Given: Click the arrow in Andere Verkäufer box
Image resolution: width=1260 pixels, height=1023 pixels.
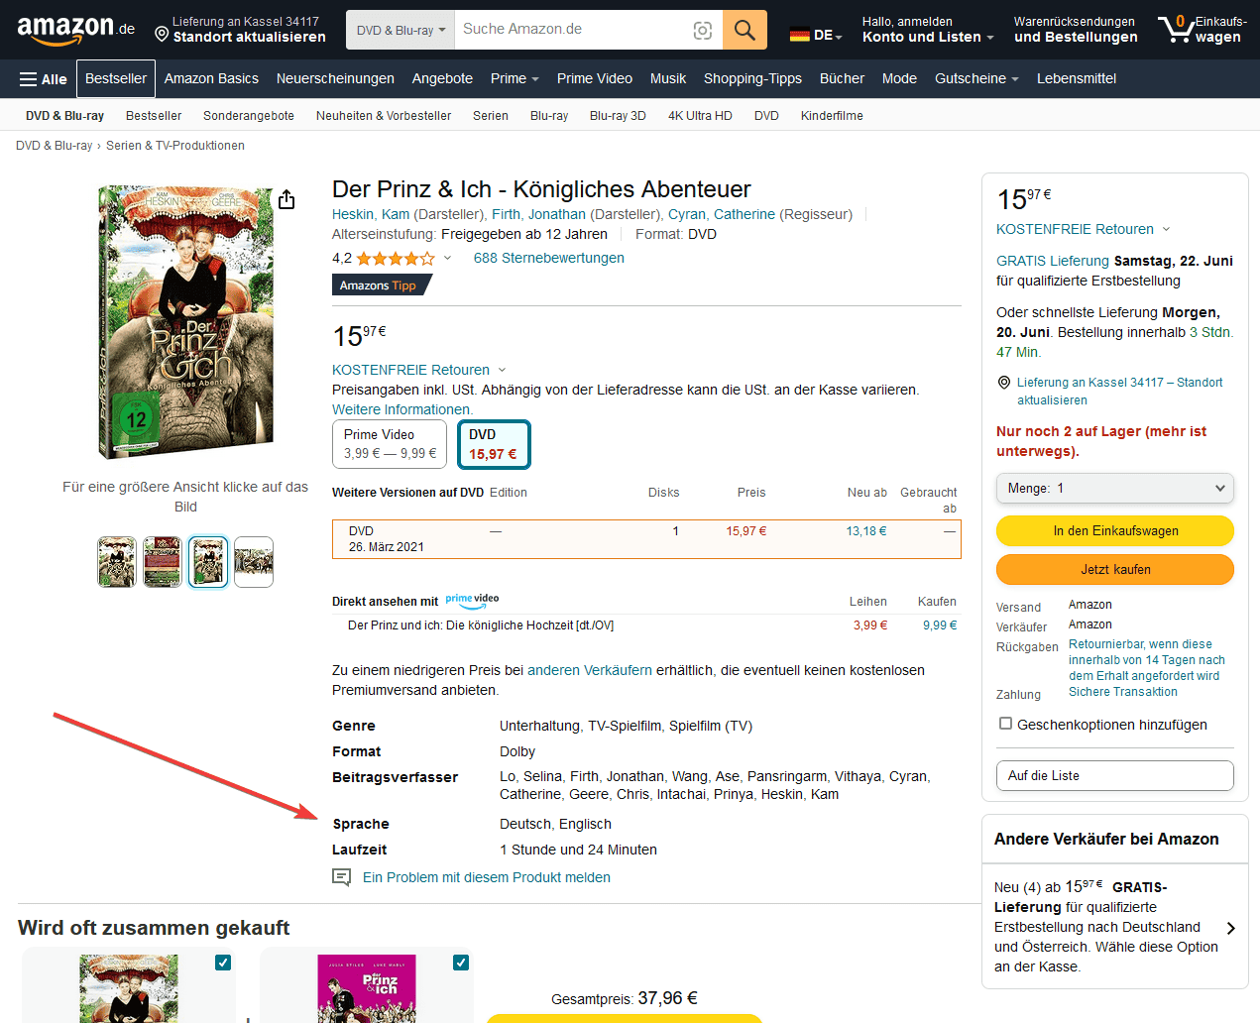Looking at the screenshot, I should tap(1230, 929).
